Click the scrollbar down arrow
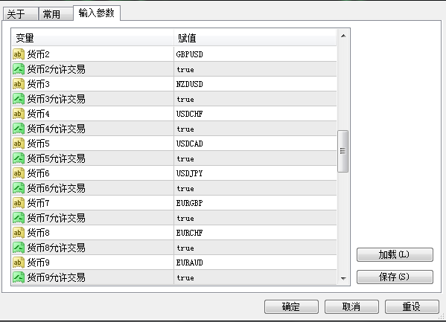 [x=343, y=278]
